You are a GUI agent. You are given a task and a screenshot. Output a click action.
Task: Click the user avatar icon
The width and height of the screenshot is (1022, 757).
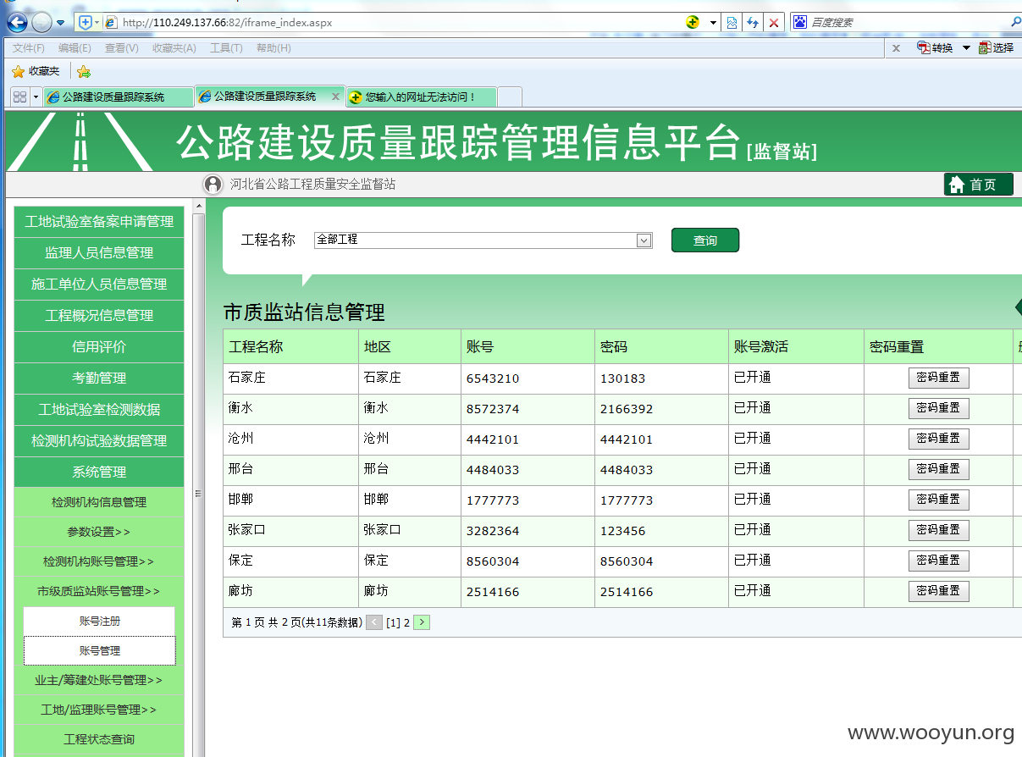point(213,184)
